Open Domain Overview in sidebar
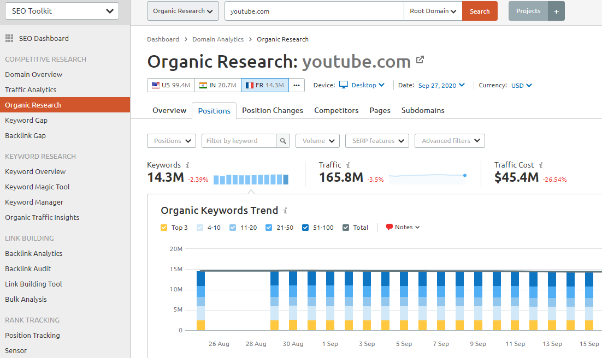602x358 pixels. pyautogui.click(x=33, y=74)
